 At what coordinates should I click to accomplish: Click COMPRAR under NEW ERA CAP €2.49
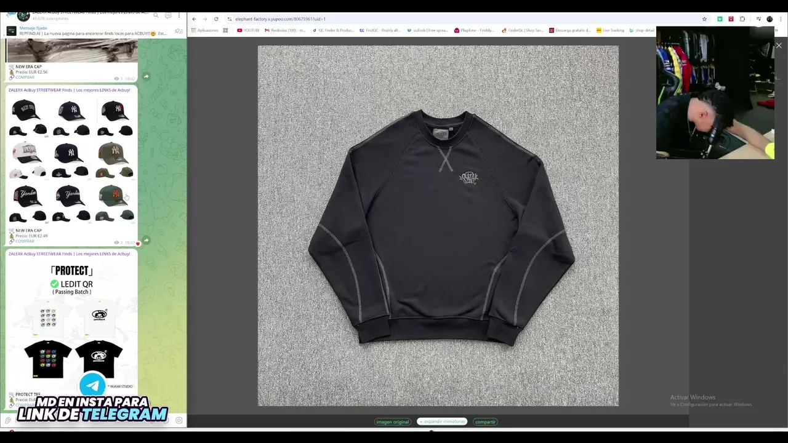click(25, 241)
